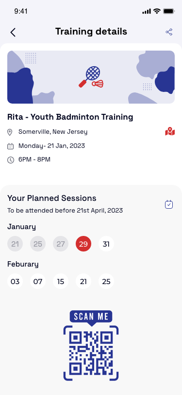
Task: Tap the badminton racket banner image
Action: pyautogui.click(x=91, y=77)
